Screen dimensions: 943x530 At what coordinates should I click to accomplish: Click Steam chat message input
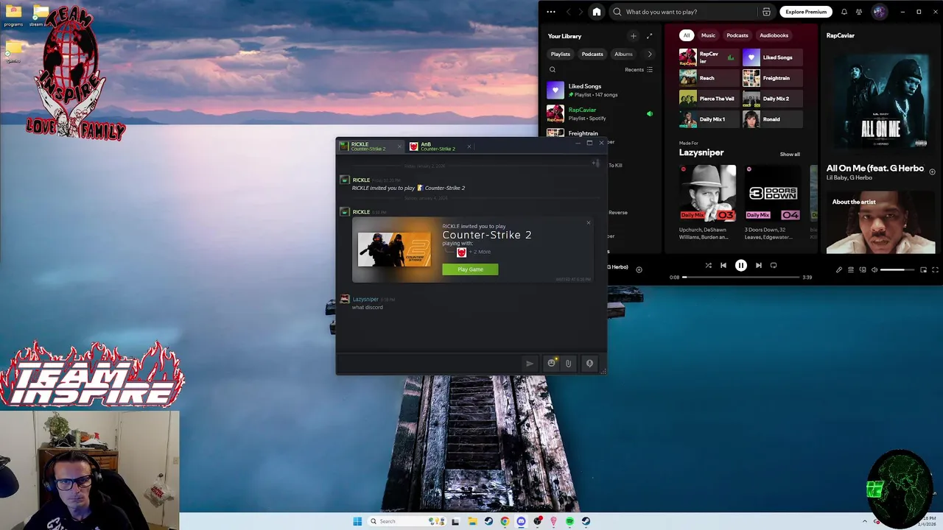[429, 364]
